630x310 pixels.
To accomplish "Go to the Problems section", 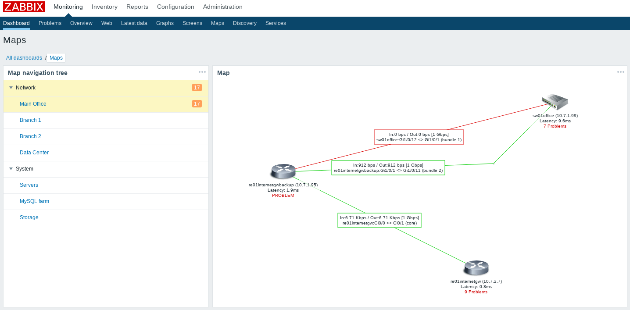I will 50,23.
